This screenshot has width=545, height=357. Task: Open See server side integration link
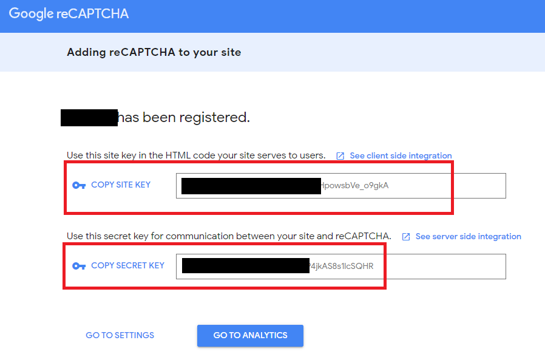click(x=468, y=237)
